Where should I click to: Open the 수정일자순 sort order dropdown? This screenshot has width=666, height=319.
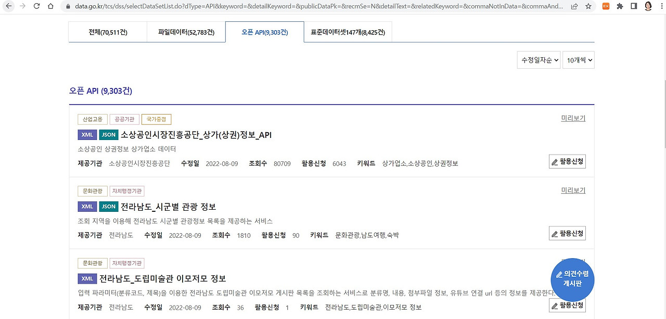coord(539,60)
